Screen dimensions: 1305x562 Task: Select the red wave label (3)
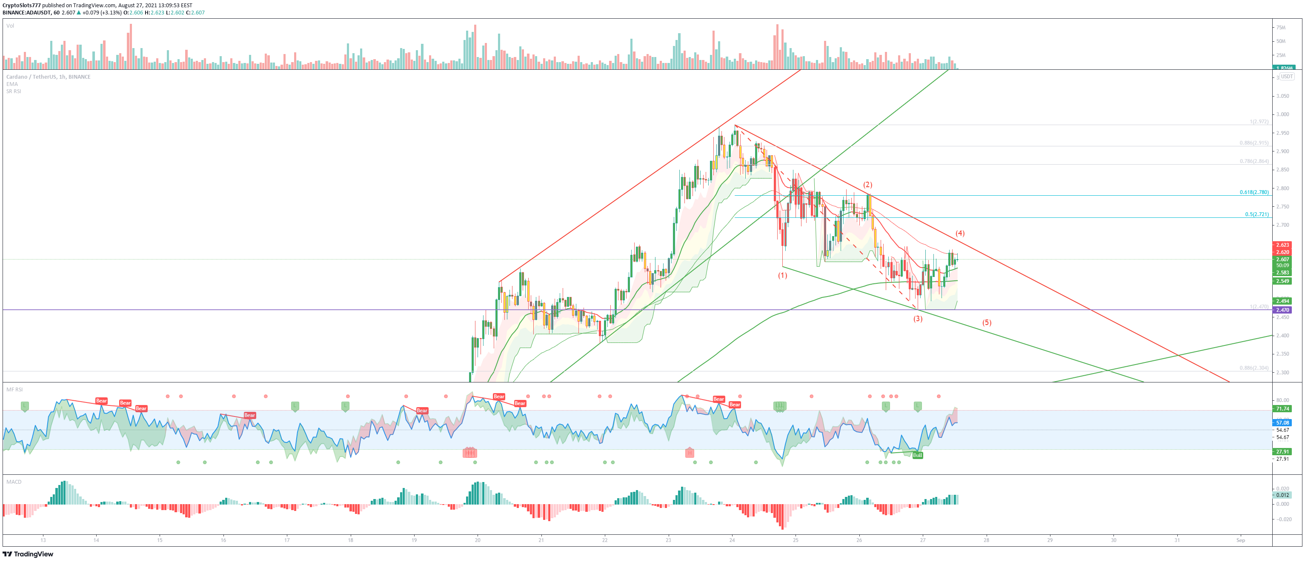point(917,319)
